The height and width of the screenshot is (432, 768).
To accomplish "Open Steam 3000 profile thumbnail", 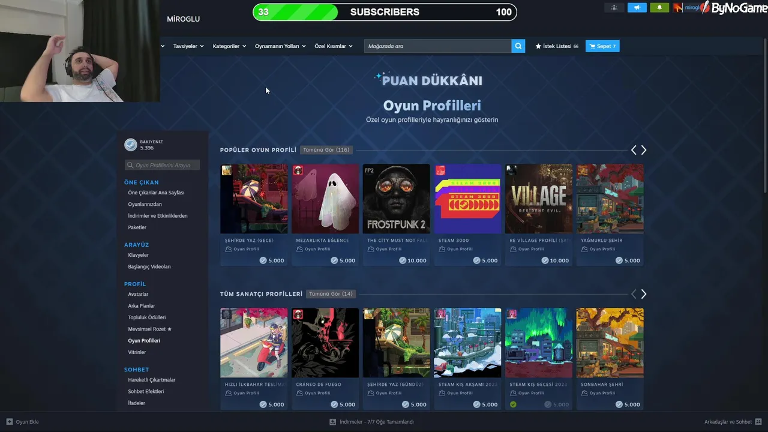I will (467, 199).
